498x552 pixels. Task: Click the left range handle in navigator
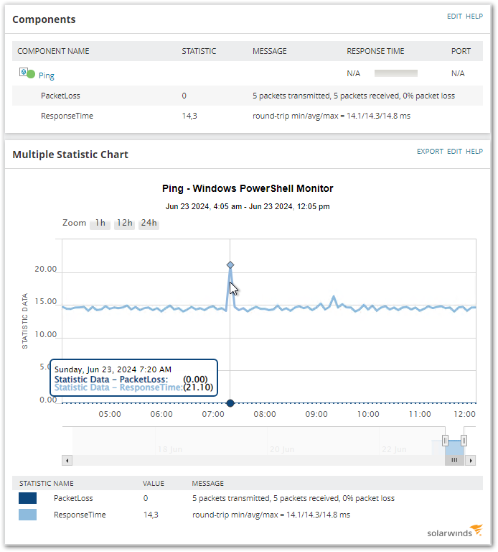pos(446,441)
